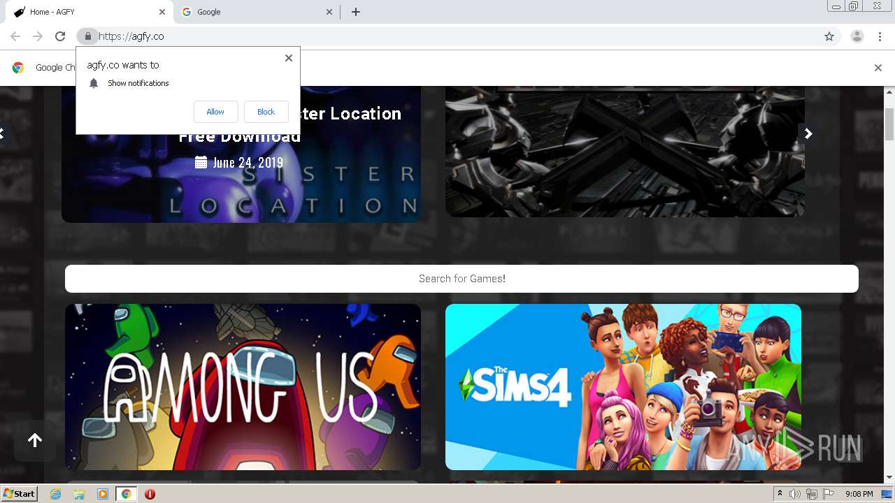Image resolution: width=895 pixels, height=503 pixels.
Task: Click the browser Forward arrow
Action: click(38, 36)
